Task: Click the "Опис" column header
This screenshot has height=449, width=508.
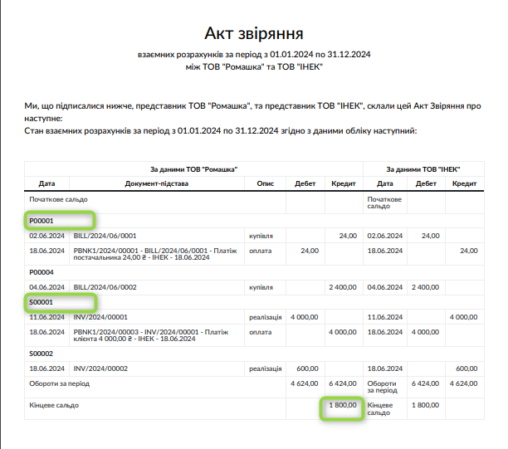Action: click(x=266, y=183)
